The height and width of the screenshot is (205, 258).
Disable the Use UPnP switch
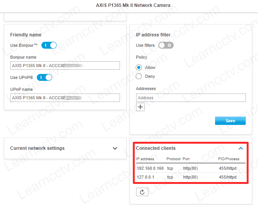(x=44, y=77)
